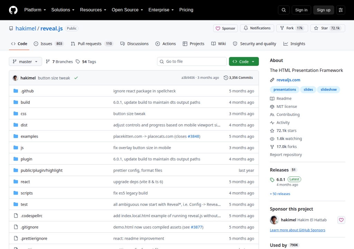
Task: Open the Report repository link
Action: tap(286, 155)
